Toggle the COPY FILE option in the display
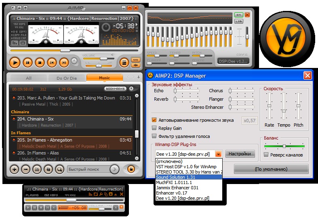Viewport: 318px width, 218px height. 19,35
